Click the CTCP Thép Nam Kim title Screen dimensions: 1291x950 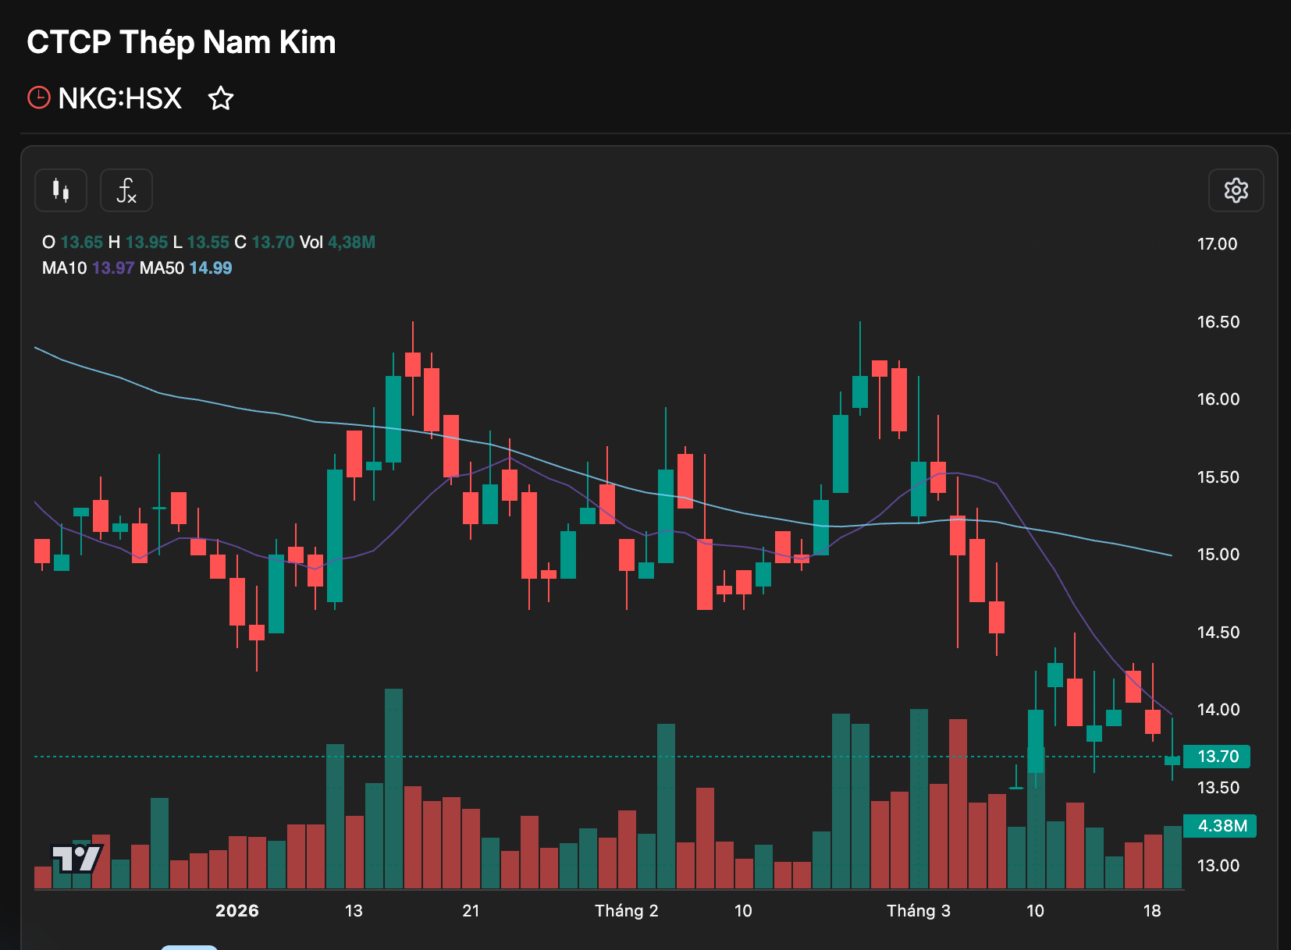[x=181, y=42]
